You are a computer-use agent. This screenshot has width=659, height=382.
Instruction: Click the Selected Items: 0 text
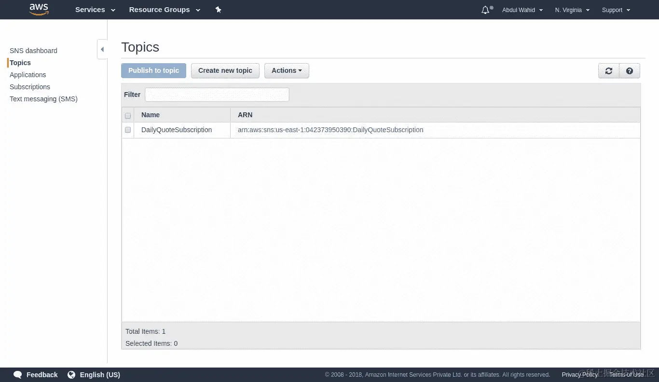coord(151,343)
